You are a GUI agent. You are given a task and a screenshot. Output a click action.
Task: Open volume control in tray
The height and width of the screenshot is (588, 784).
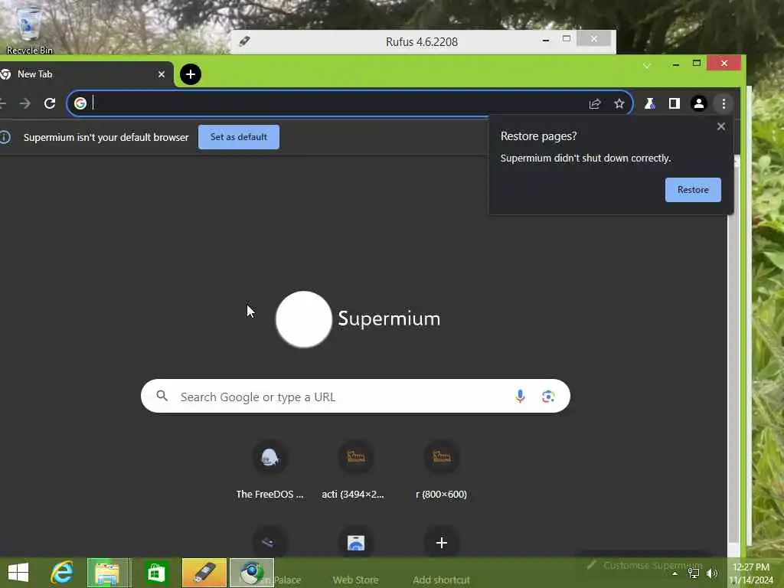pyautogui.click(x=711, y=573)
